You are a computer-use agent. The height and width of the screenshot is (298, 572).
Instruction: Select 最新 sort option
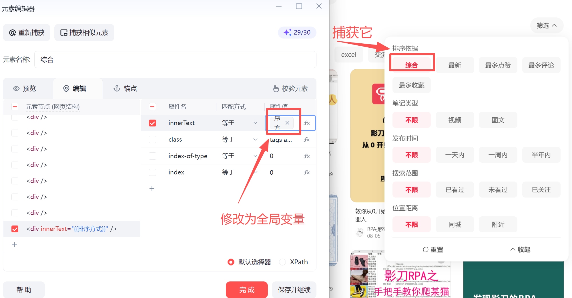tap(455, 65)
